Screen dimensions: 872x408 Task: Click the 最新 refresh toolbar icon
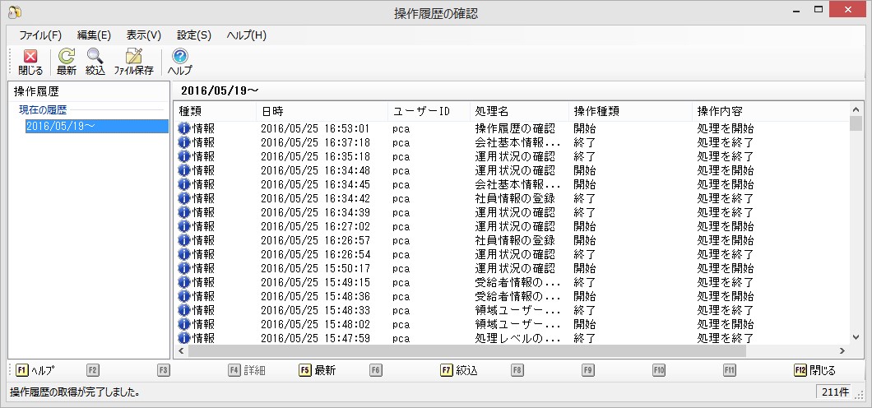(67, 57)
